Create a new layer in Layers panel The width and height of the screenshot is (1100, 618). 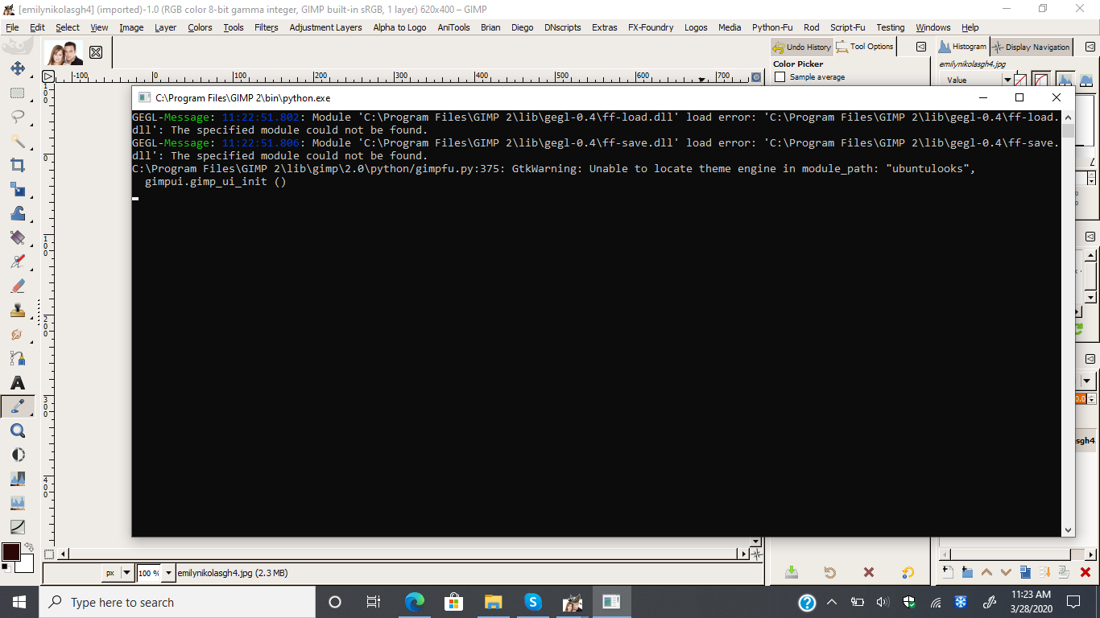tap(948, 572)
